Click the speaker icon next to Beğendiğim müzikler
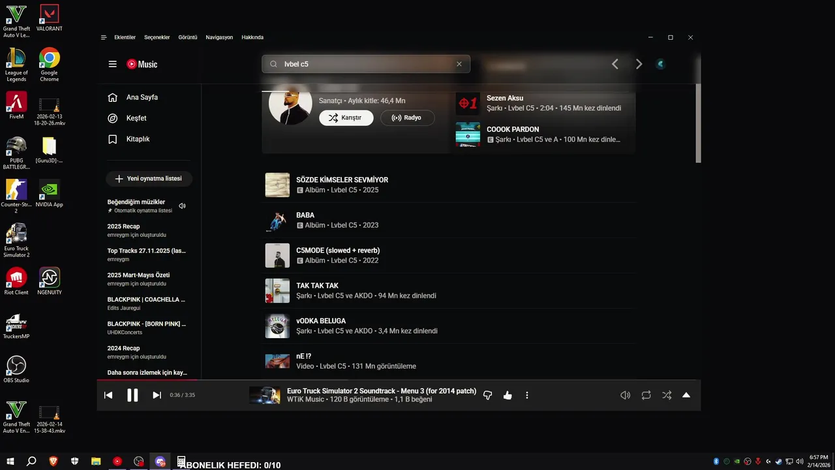835x470 pixels. point(182,206)
